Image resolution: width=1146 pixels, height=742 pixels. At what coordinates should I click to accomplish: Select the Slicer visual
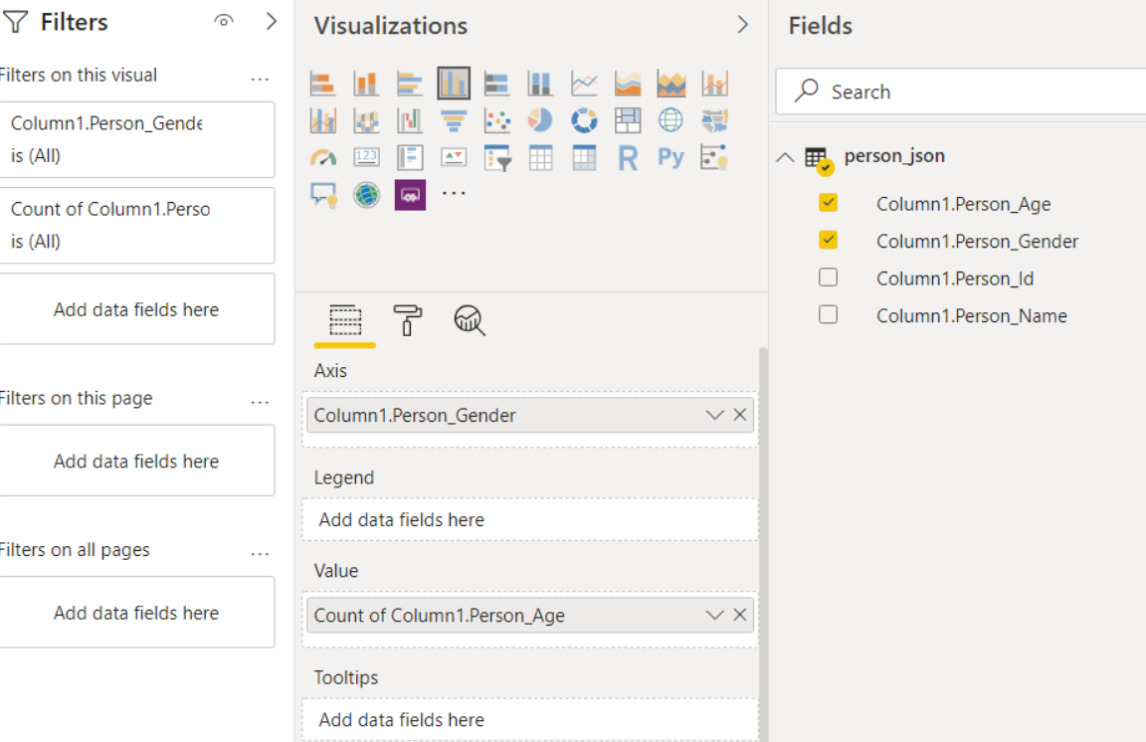click(497, 157)
